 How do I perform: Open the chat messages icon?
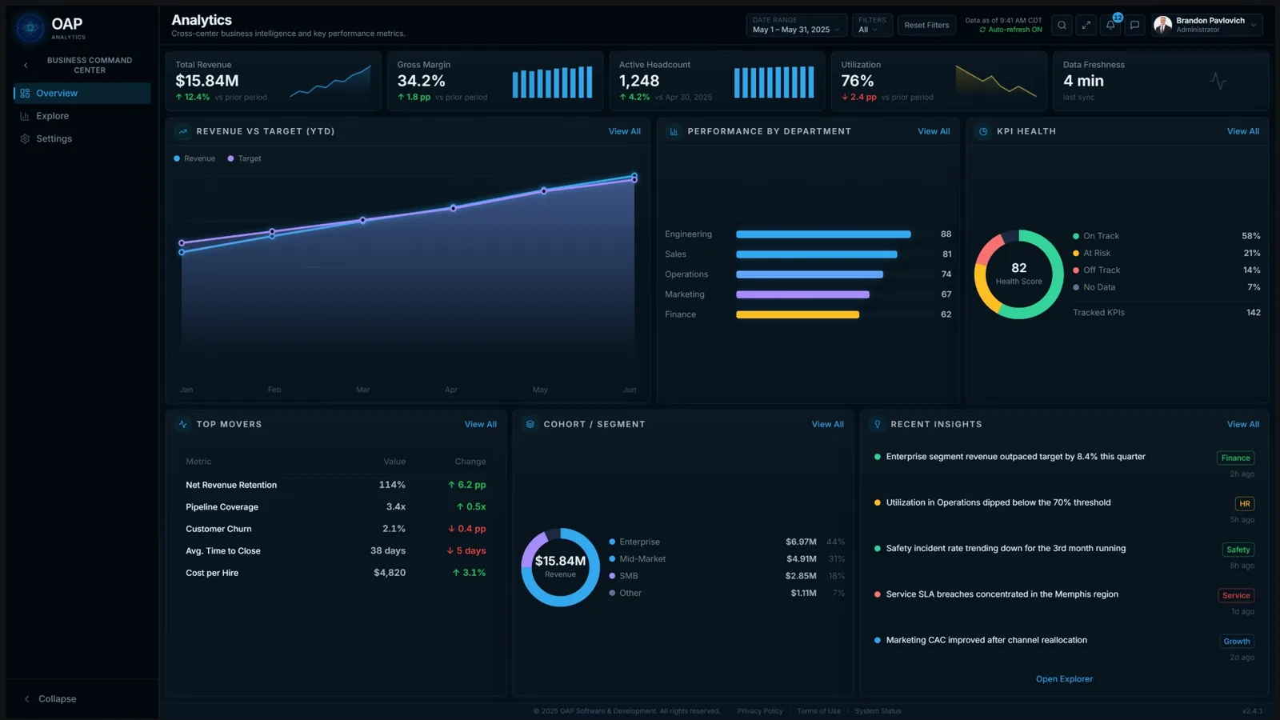1134,26
